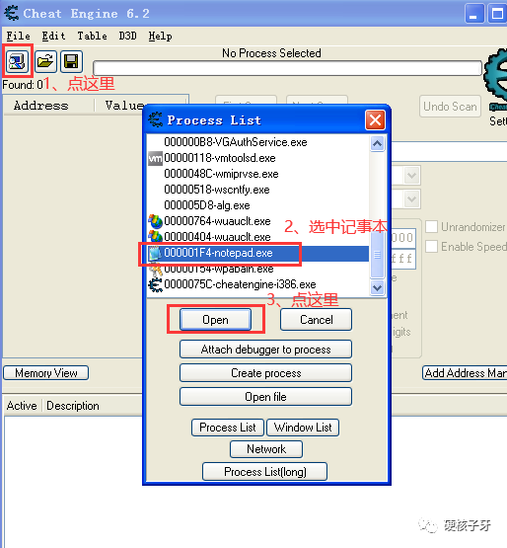Click the Process List(long) button
Screen dimensions: 507x548
pyautogui.click(x=265, y=471)
